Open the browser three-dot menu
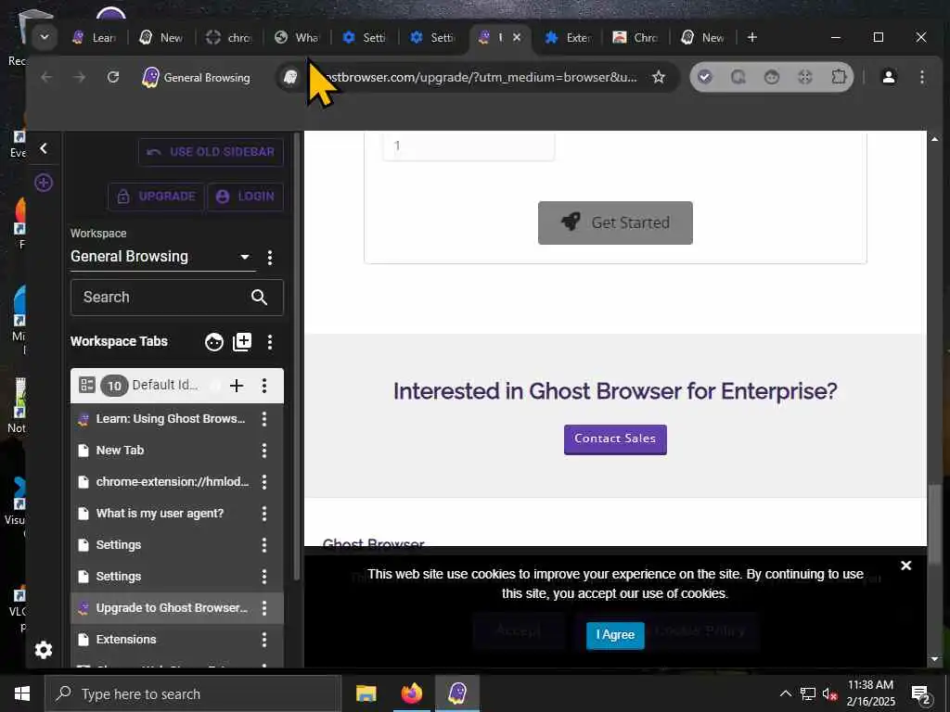950x712 pixels. (921, 78)
